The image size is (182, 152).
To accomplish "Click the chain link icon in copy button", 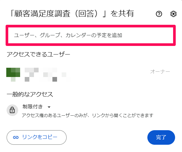I will (x=16, y=137).
